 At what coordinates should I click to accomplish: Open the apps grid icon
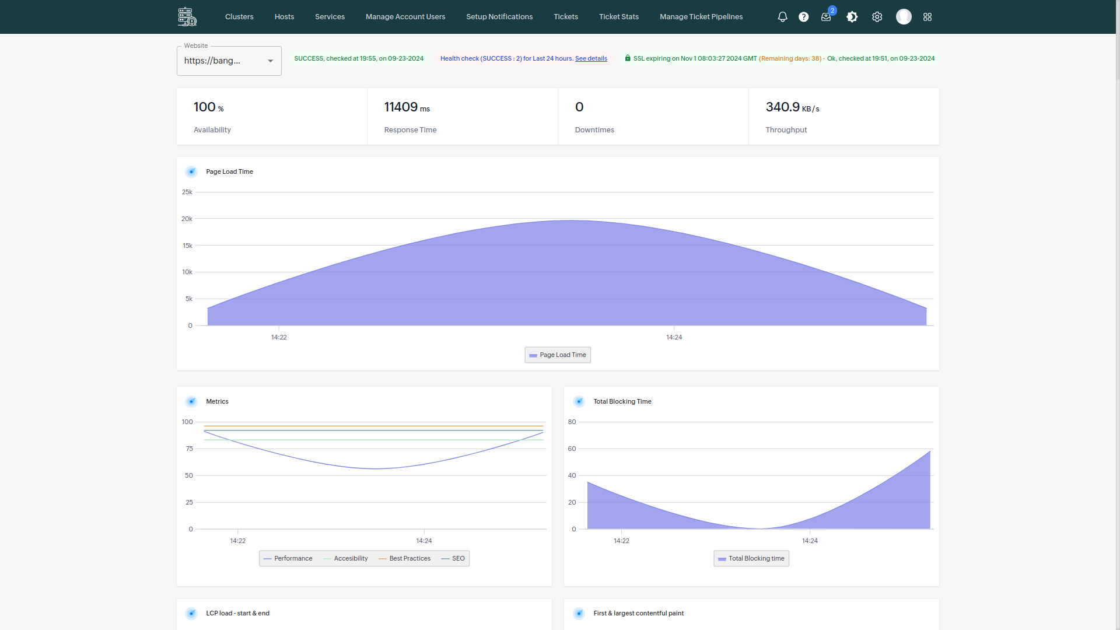[928, 17]
